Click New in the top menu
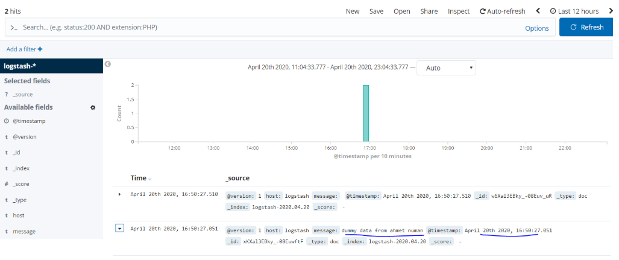619x260 pixels. (353, 11)
